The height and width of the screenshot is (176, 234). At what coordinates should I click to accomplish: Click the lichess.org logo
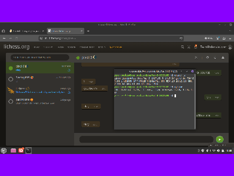pos(17,47)
